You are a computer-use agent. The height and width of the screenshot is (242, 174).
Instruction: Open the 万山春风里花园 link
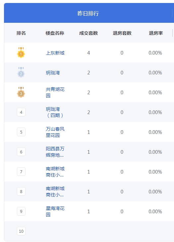click(55, 132)
